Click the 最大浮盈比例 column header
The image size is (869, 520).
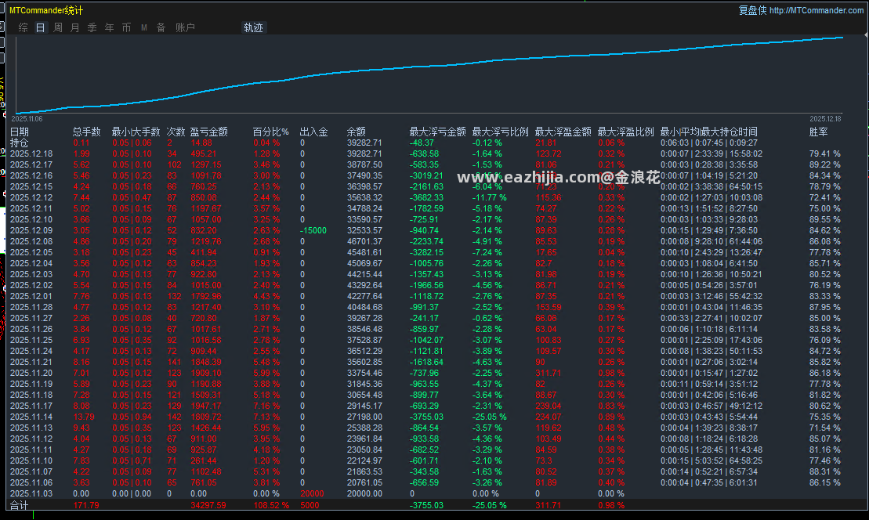[626, 132]
